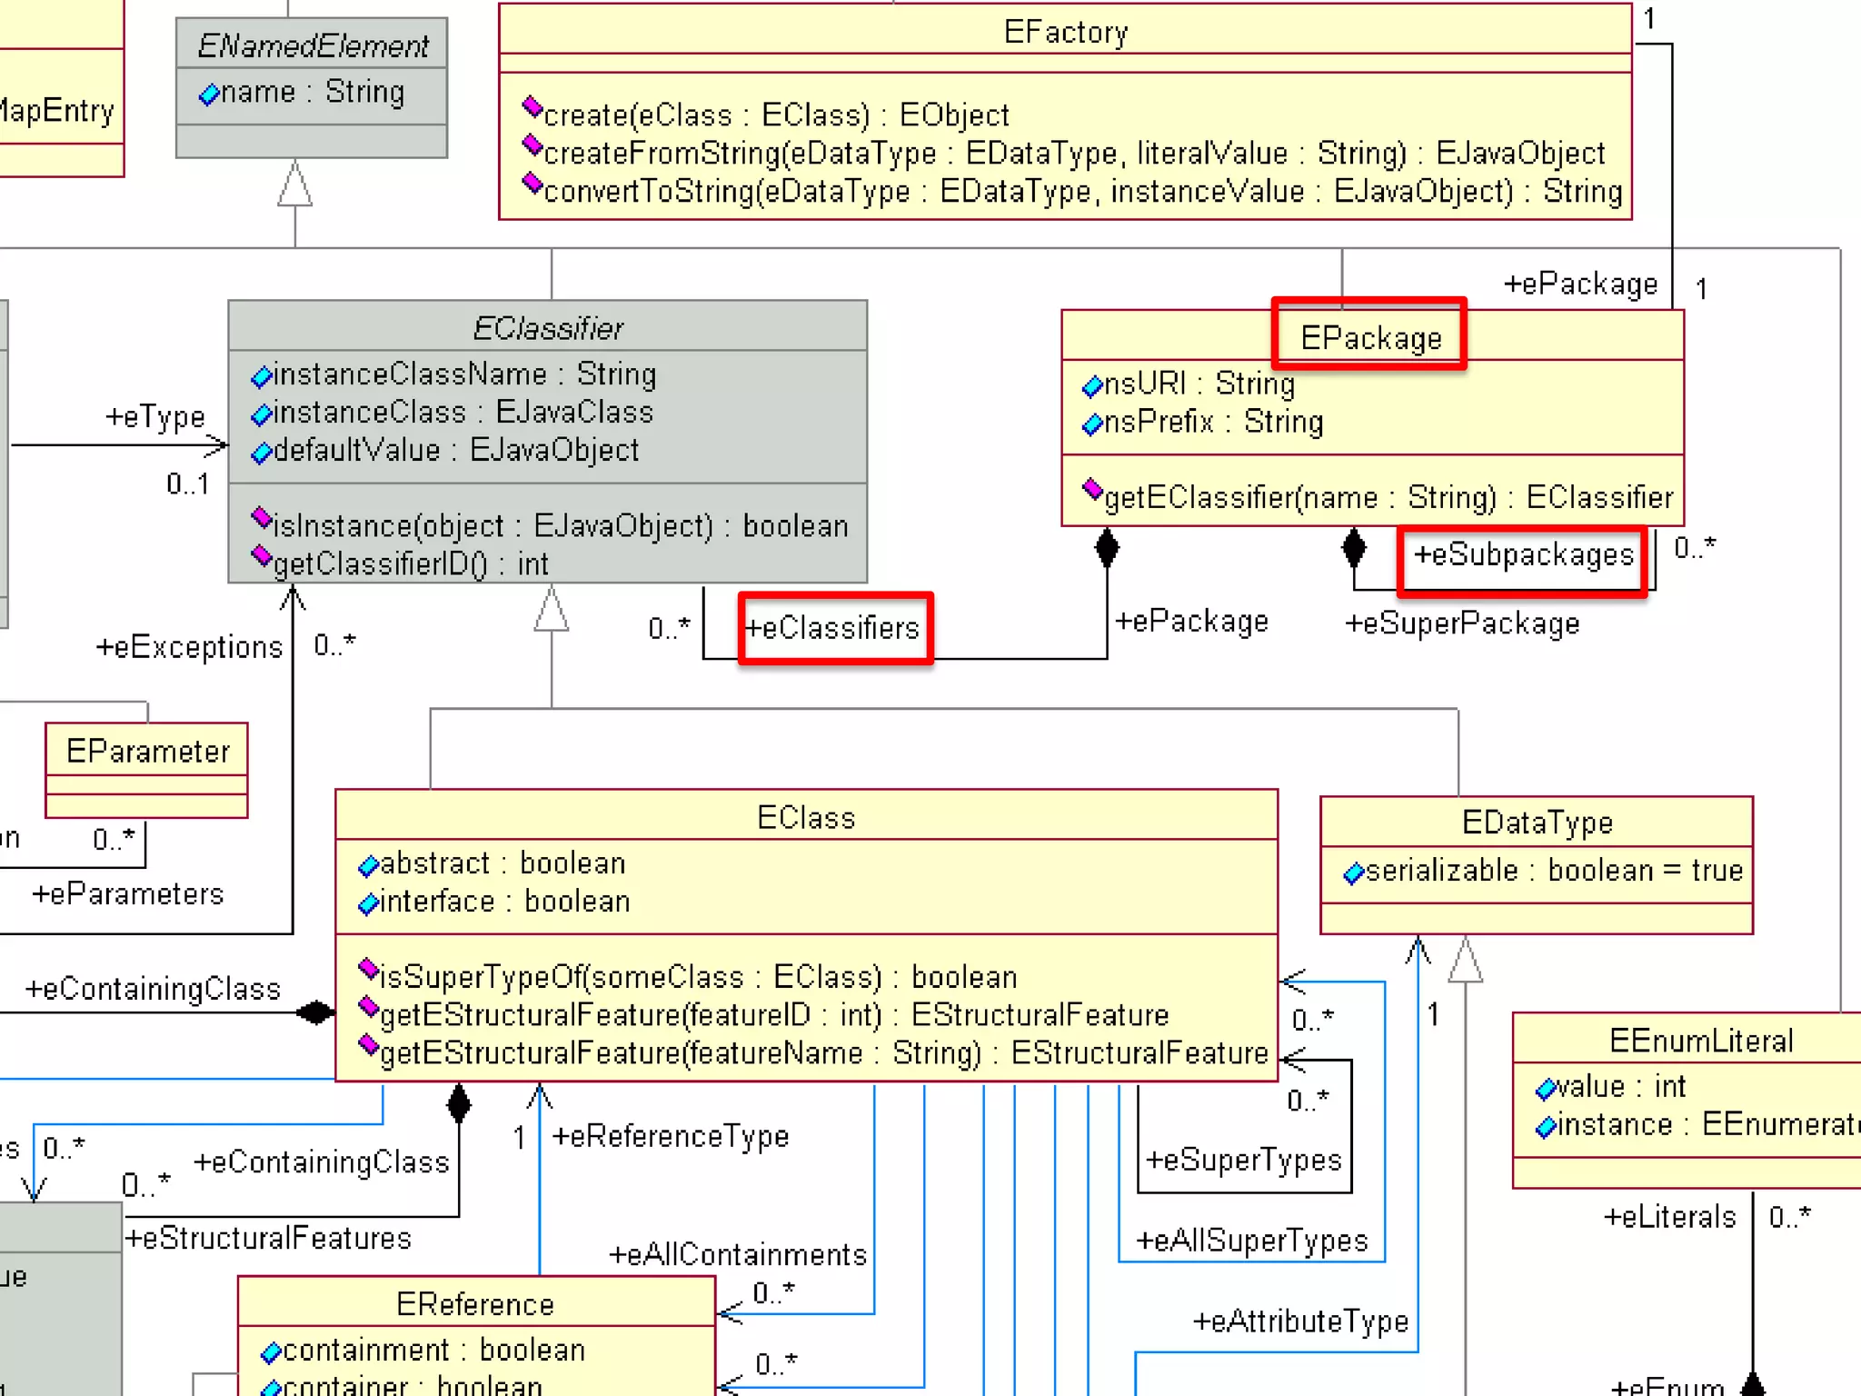Select the EPackage class title

[1370, 338]
